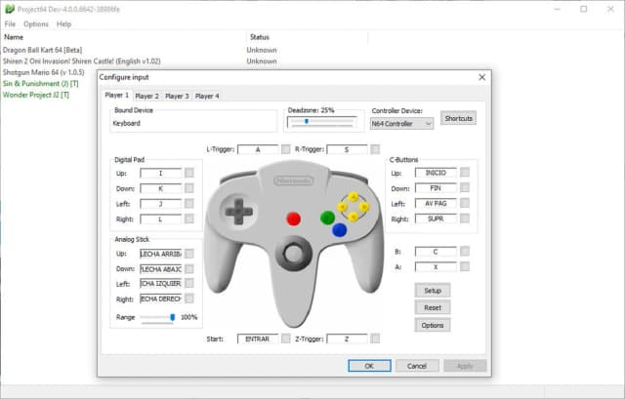625x399 pixels.
Task: Switch to the Player 2 tab
Action: pyautogui.click(x=147, y=96)
